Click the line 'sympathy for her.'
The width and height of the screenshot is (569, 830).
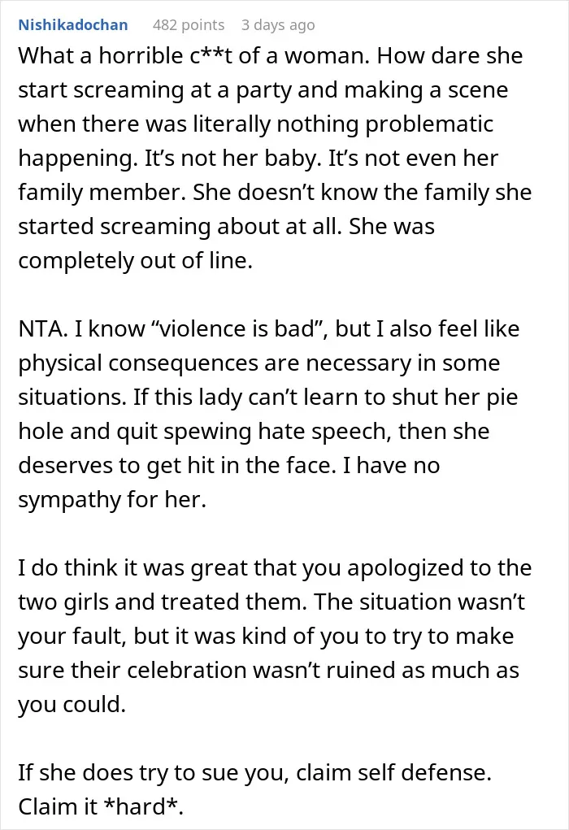point(112,500)
